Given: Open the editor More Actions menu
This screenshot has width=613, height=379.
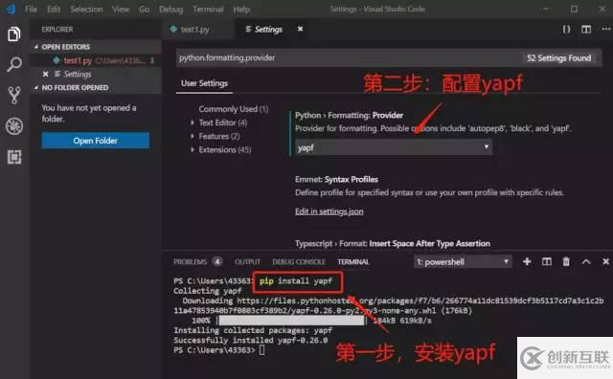Looking at the screenshot, I should [606, 30].
